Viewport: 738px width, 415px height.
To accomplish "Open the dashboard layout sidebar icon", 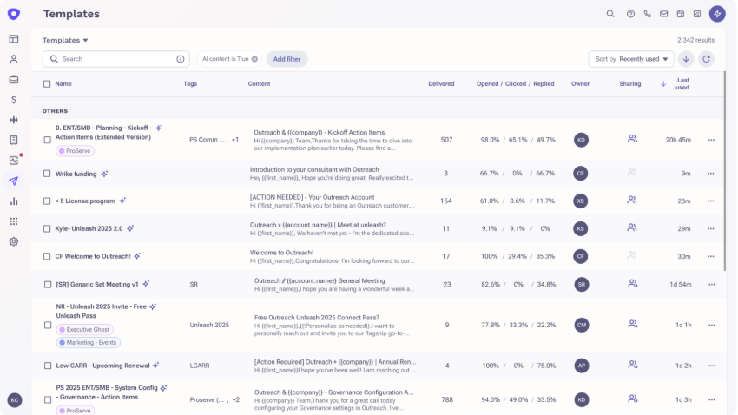I will click(14, 39).
